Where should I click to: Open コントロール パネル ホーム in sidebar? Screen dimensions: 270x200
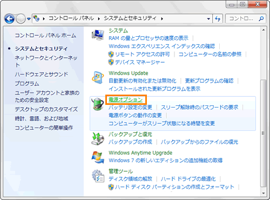45,35
